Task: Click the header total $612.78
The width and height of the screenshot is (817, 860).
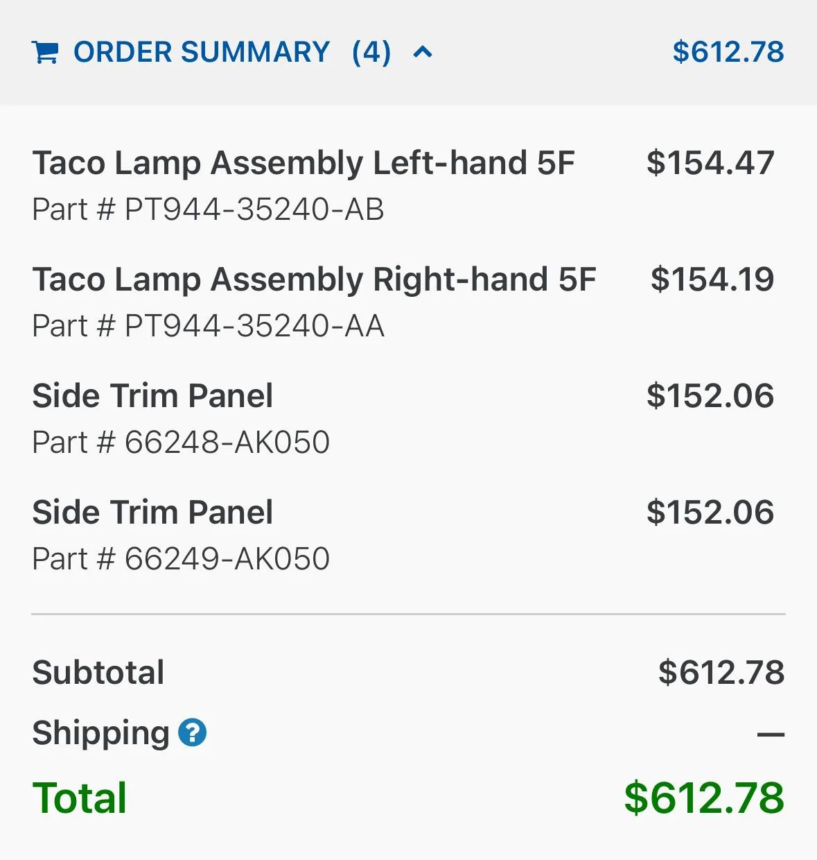Action: (728, 52)
